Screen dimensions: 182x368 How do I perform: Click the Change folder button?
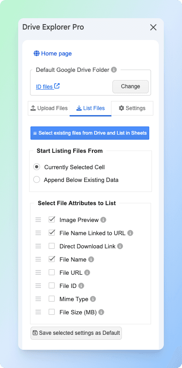pyautogui.click(x=131, y=86)
